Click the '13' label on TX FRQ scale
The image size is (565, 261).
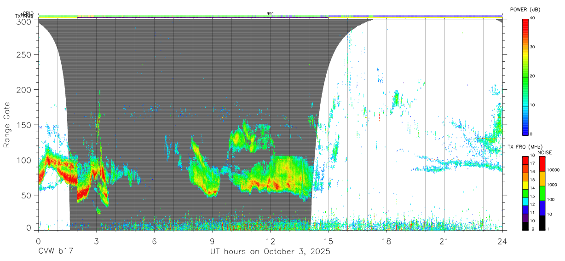[532, 197]
